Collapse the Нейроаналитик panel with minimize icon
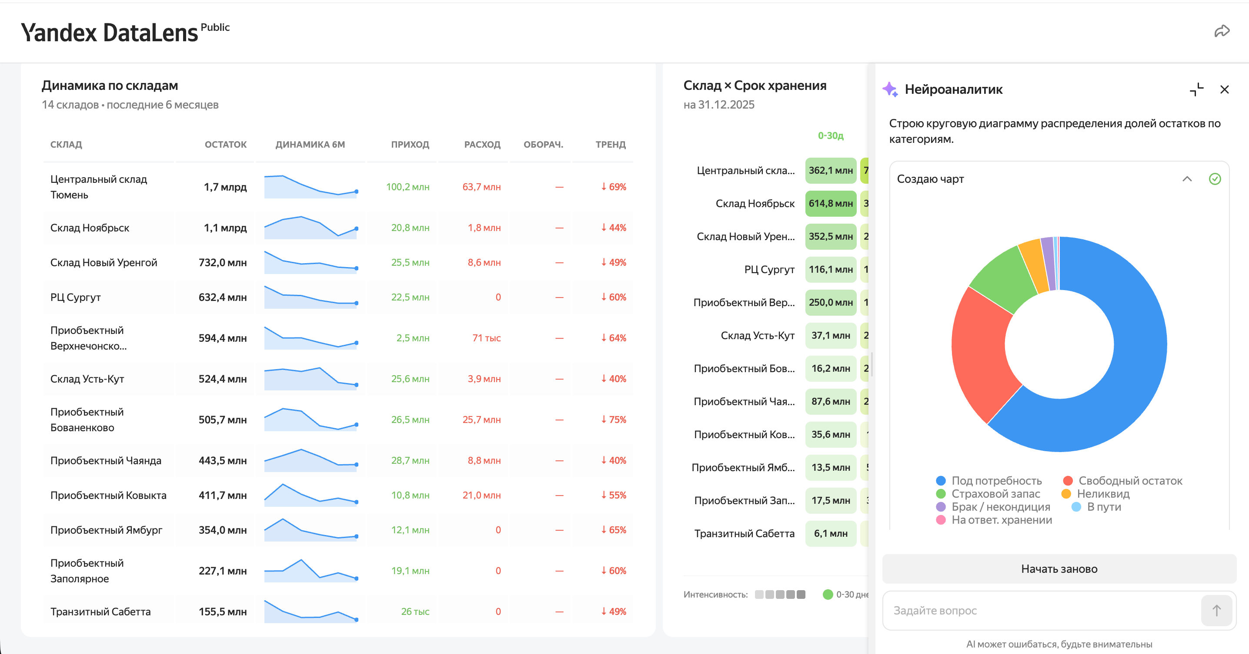 coord(1196,89)
